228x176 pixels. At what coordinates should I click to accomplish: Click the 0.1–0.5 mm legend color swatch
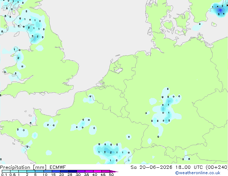6,171
